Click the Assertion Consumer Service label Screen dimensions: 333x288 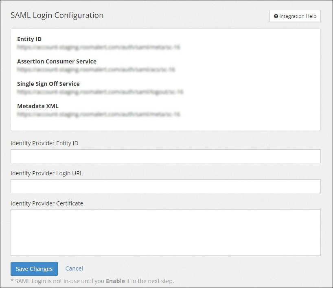pos(57,61)
